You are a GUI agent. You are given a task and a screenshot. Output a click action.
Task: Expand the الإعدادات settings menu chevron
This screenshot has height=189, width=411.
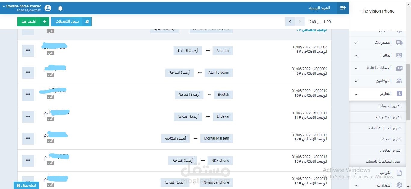[x=356, y=186]
